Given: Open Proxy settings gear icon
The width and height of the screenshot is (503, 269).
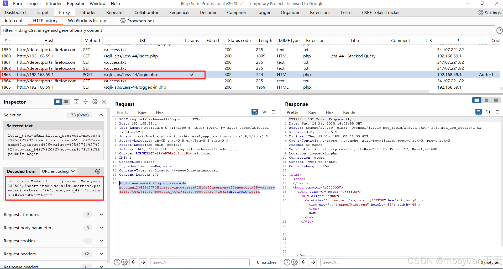Looking at the screenshot, I should click(x=123, y=21).
